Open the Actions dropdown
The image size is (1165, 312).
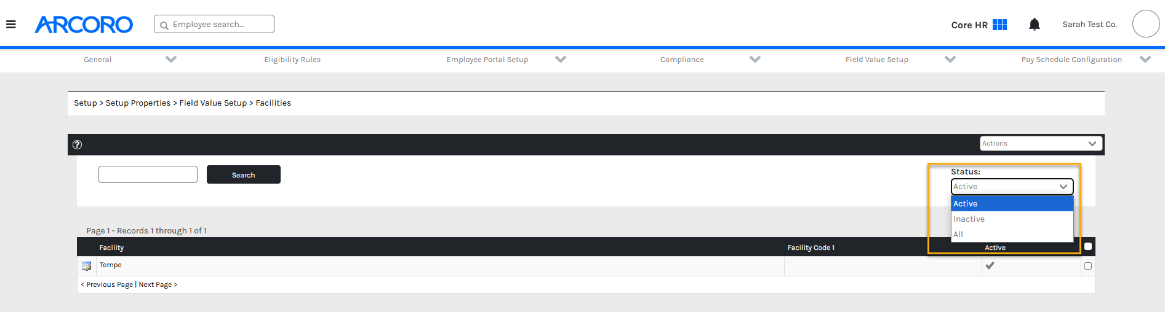pos(1041,143)
